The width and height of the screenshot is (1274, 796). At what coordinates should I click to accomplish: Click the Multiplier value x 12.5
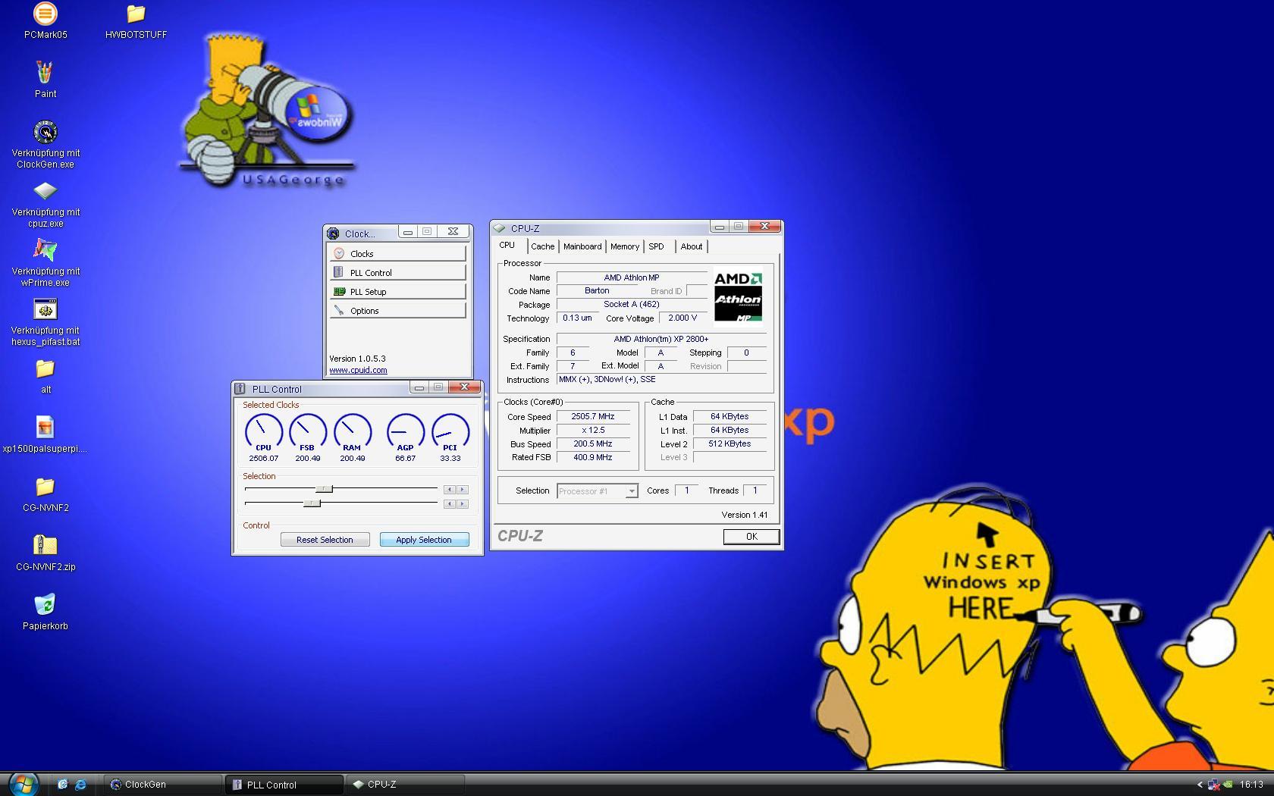click(593, 430)
